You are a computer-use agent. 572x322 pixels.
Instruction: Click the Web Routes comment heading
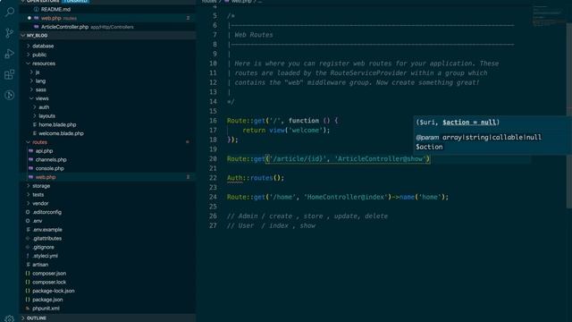[x=254, y=35]
